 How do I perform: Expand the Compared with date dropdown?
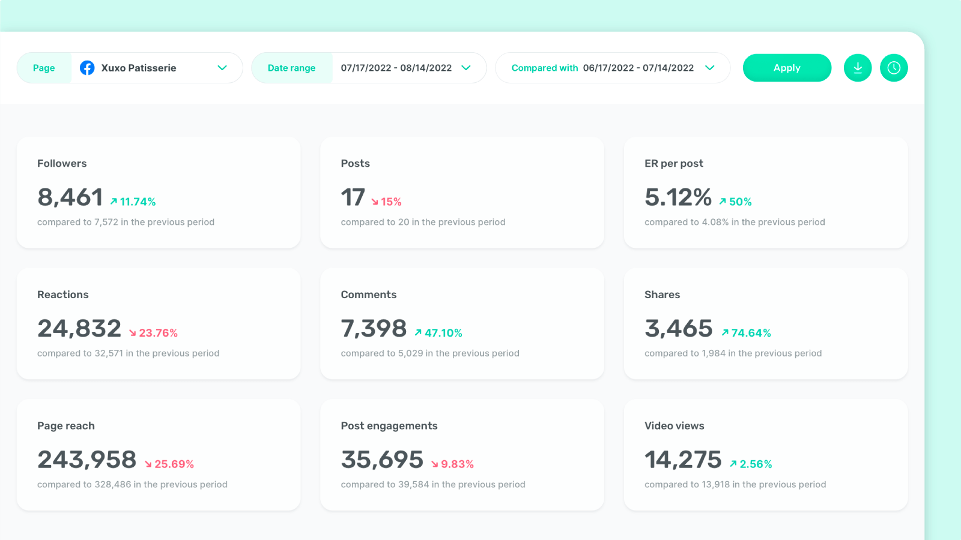pyautogui.click(x=710, y=68)
